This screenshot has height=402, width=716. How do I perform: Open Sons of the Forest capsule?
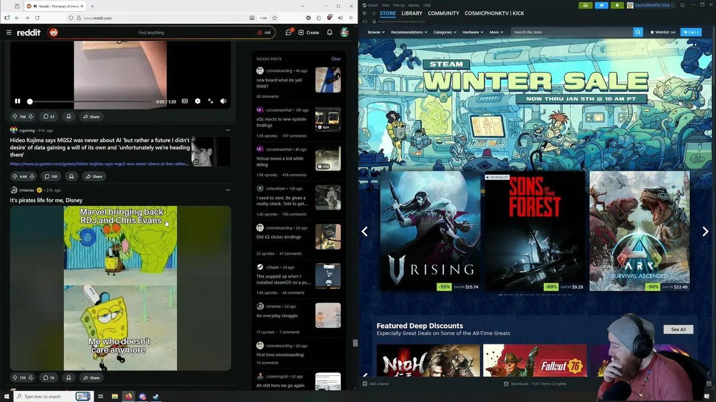tap(535, 231)
